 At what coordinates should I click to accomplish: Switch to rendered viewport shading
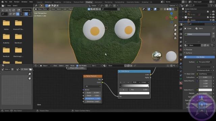coord(173,9)
